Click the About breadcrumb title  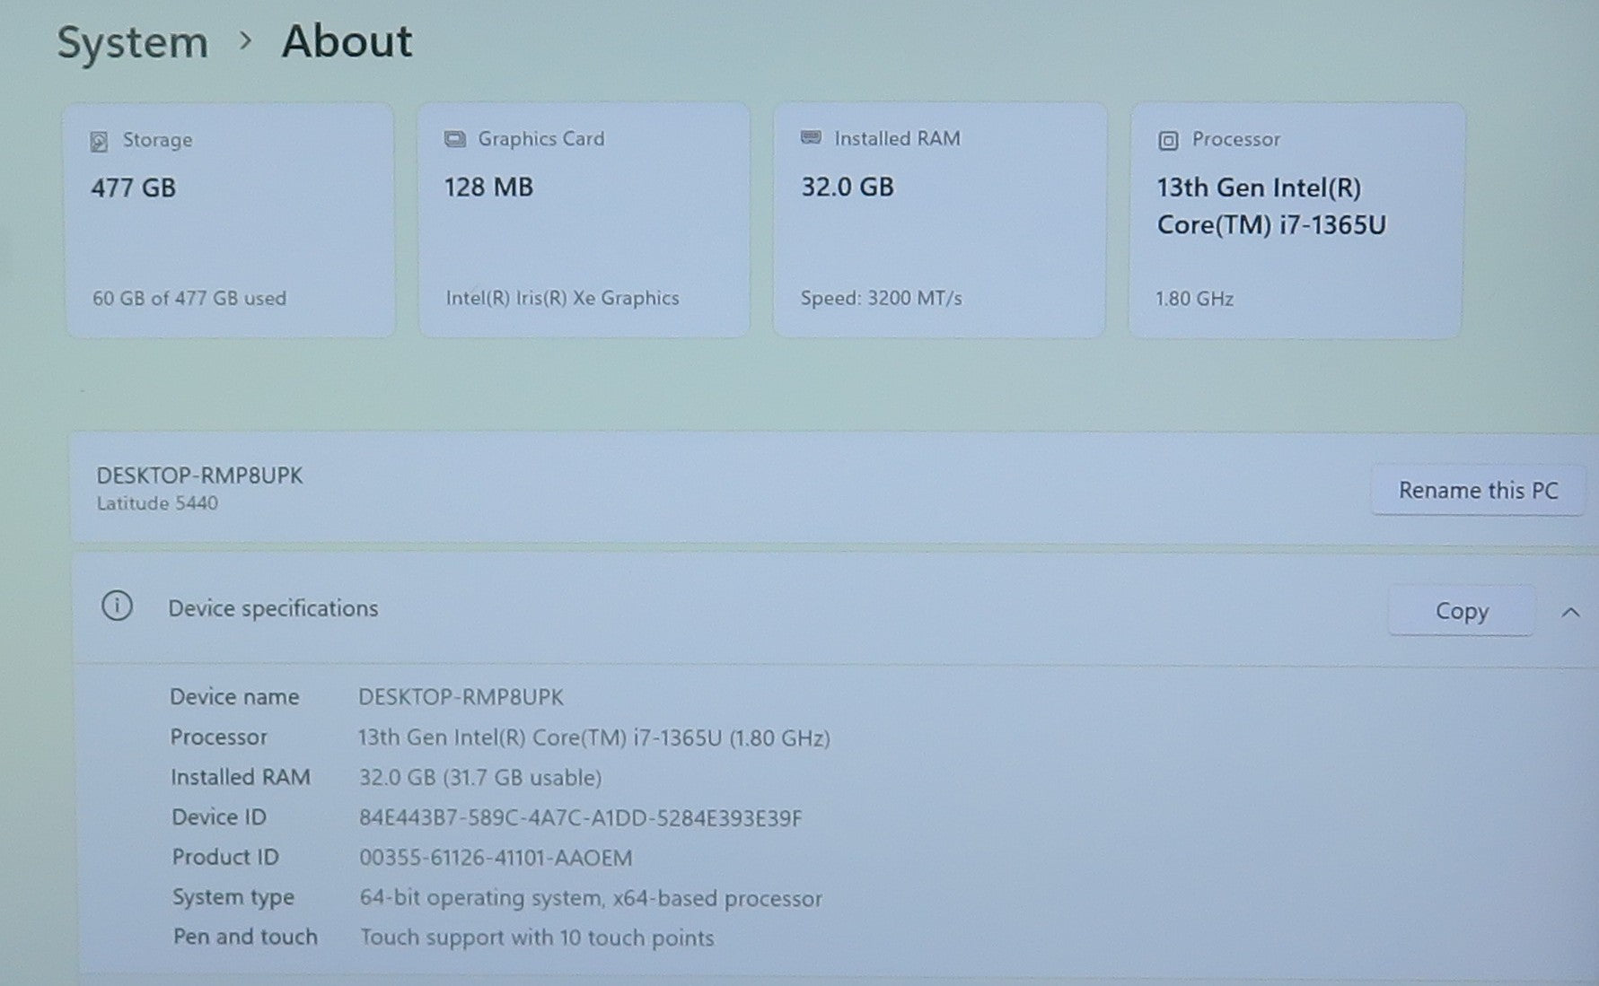[x=347, y=41]
